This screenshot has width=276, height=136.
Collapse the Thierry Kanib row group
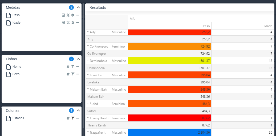click(x=88, y=118)
